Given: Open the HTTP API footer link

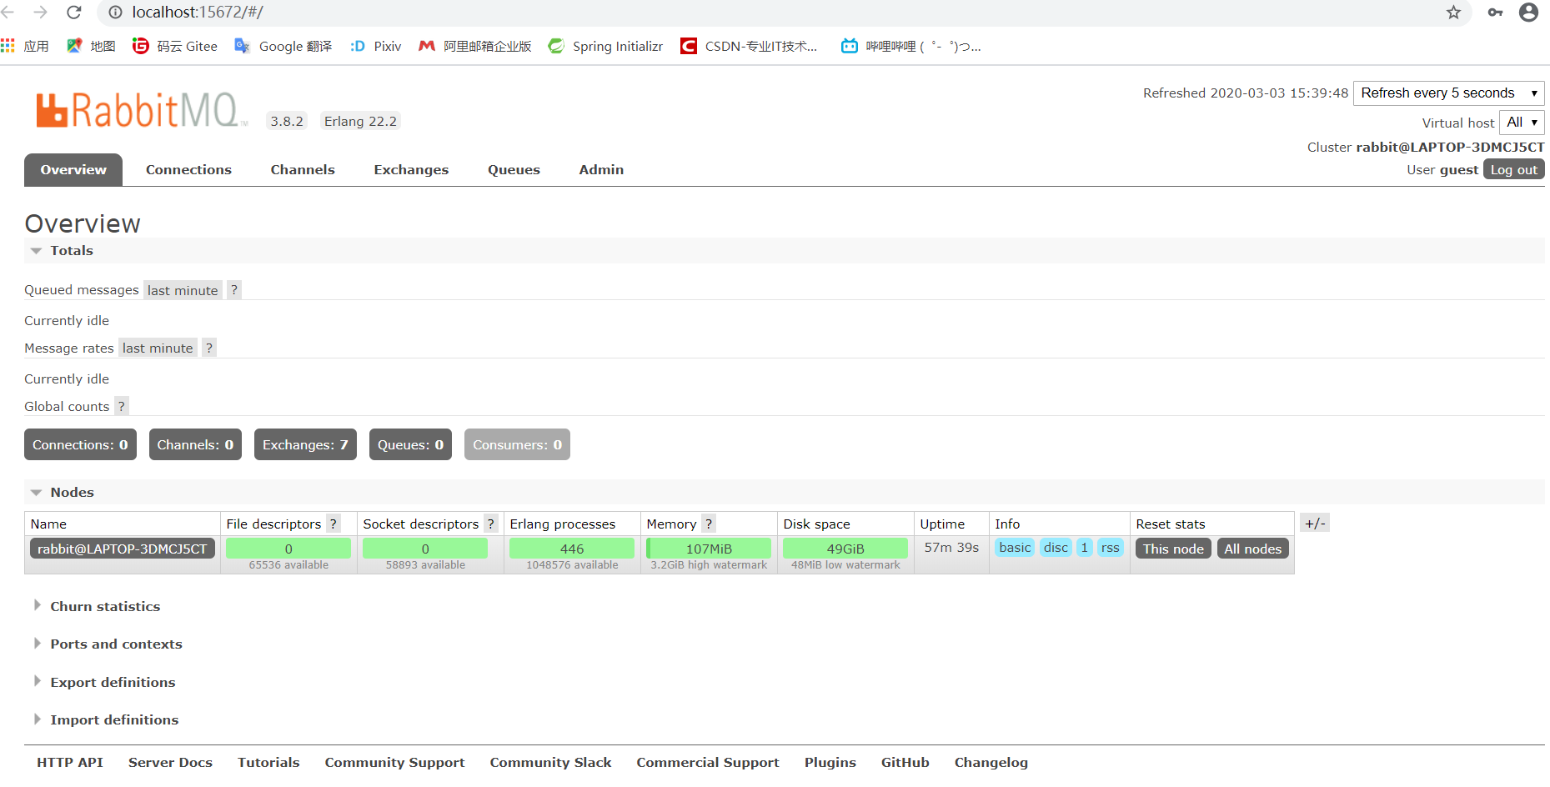Looking at the screenshot, I should click(x=70, y=762).
